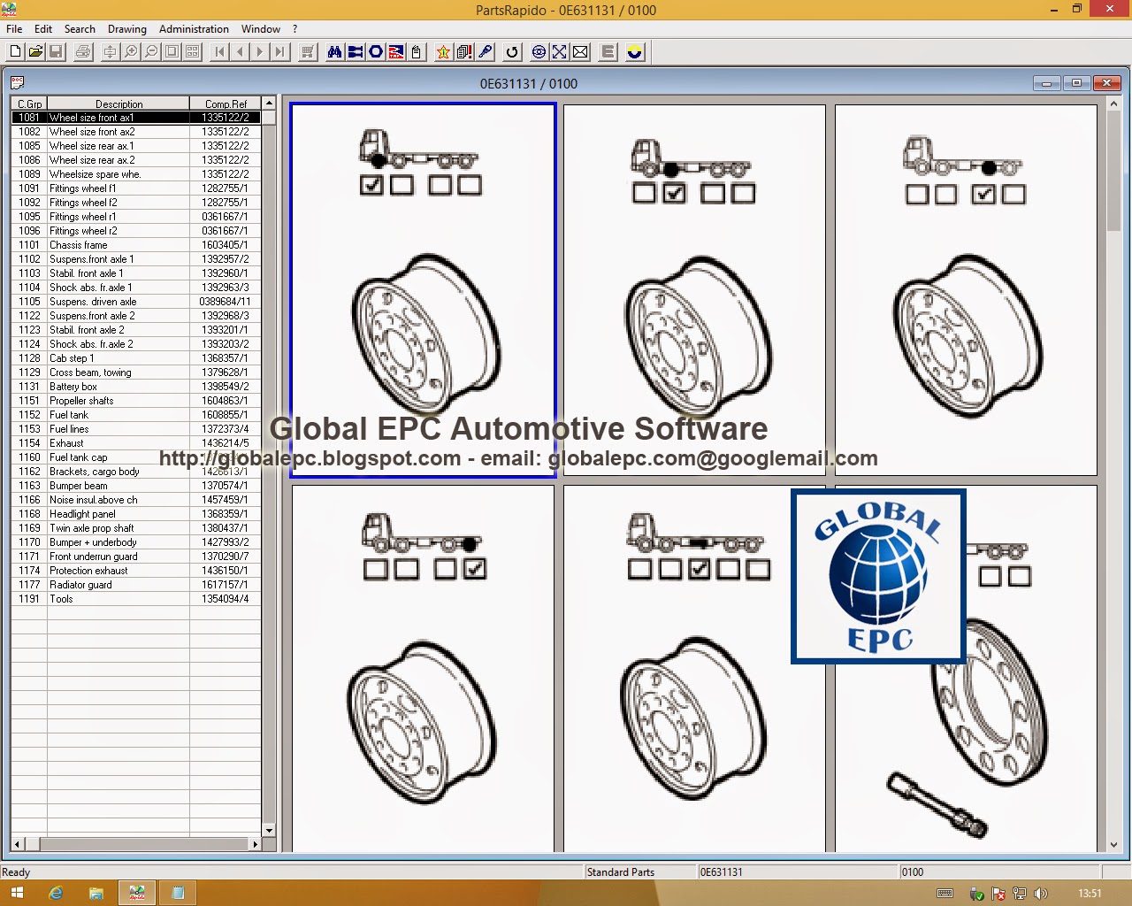Open the Window menu
Image resolution: width=1132 pixels, height=906 pixels.
(261, 29)
